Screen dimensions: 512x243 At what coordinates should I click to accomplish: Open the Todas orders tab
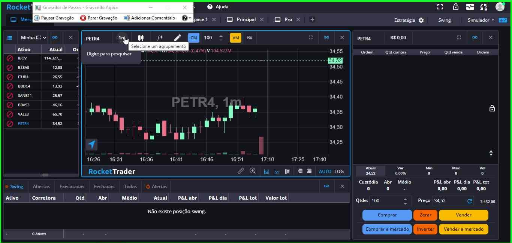tap(130, 187)
